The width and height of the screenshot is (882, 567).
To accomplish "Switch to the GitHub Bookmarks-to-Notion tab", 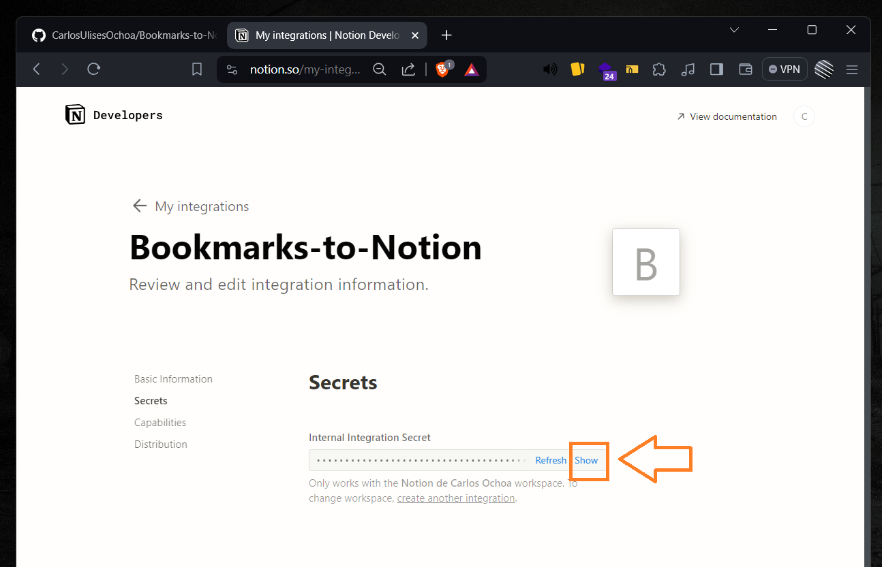I will click(123, 35).
